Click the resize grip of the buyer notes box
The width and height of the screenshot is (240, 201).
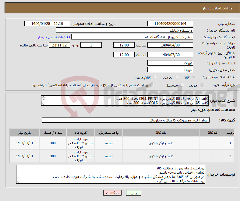(18, 182)
